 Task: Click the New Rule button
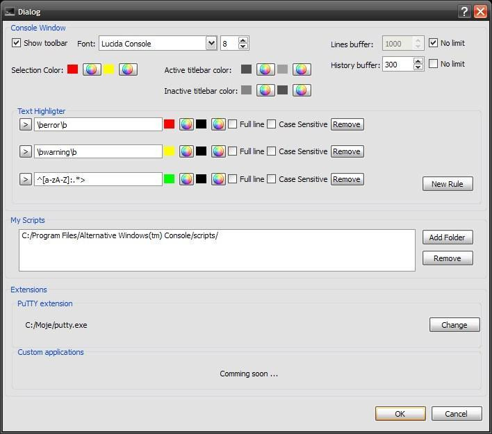click(448, 184)
